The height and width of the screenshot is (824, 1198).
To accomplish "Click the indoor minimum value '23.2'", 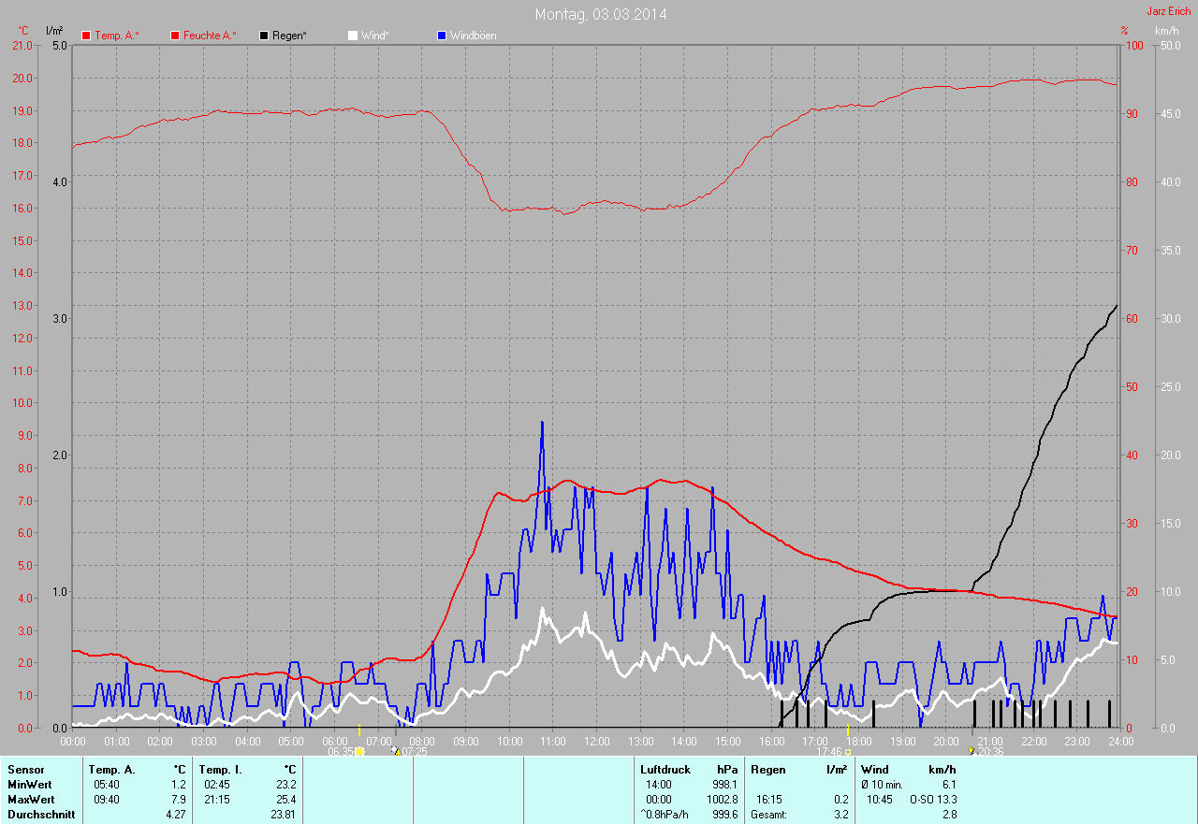I will (286, 785).
